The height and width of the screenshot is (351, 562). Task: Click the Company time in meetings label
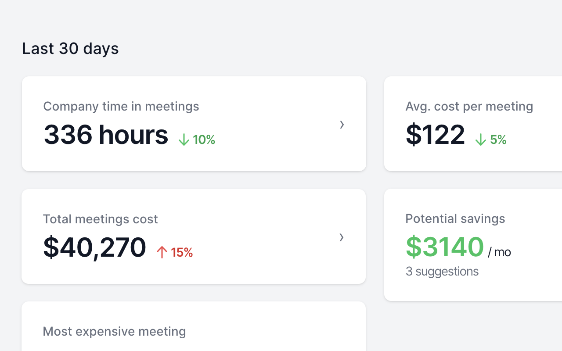(x=121, y=106)
